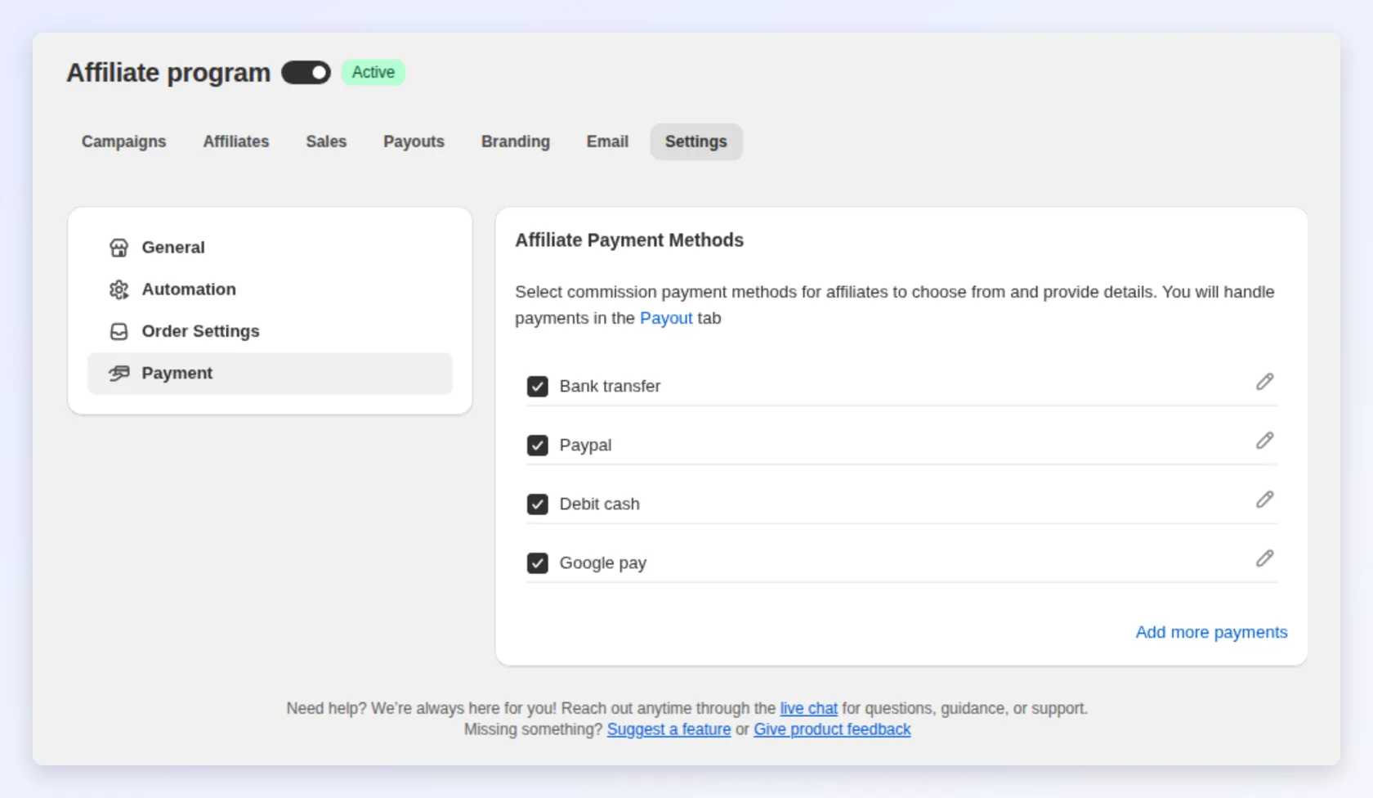Viewport: 1373px width, 798px height.
Task: Click the Paypal label text
Action: pyautogui.click(x=585, y=445)
